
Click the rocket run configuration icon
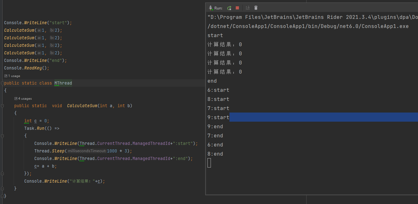coord(211,8)
